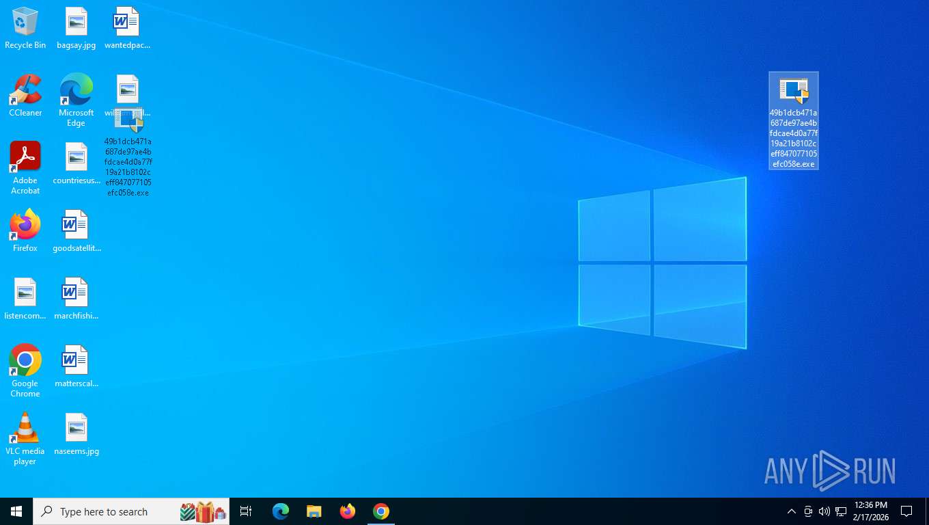This screenshot has height=525, width=929.
Task: Launch Chrome from the taskbar
Action: coord(381,511)
